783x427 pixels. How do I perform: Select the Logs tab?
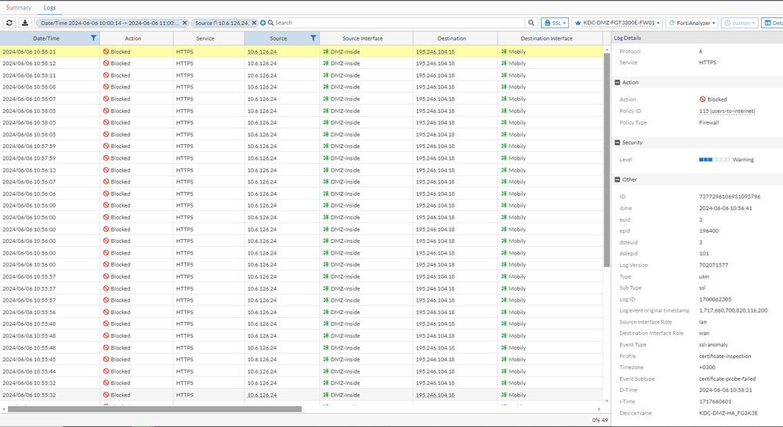click(49, 7)
